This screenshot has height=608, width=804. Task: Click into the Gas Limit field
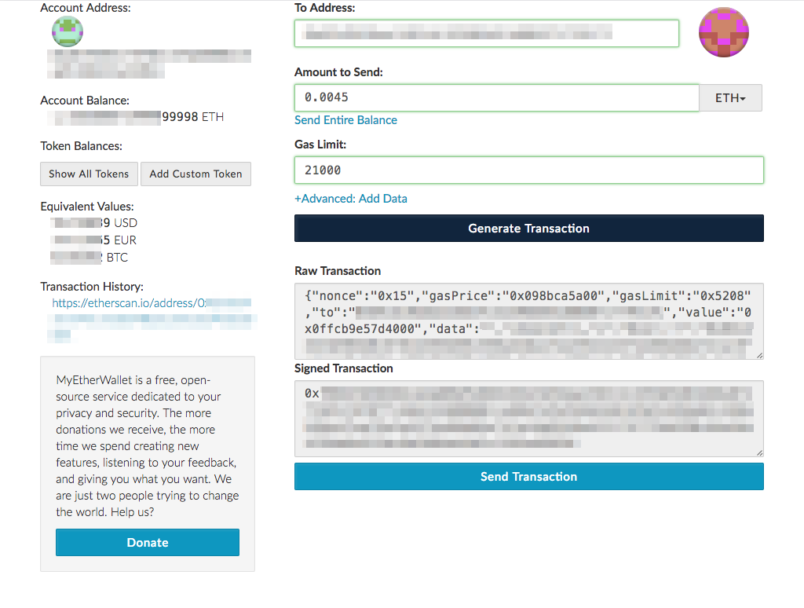(x=528, y=170)
